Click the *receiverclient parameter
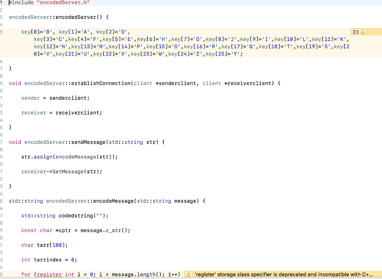 point(248,83)
